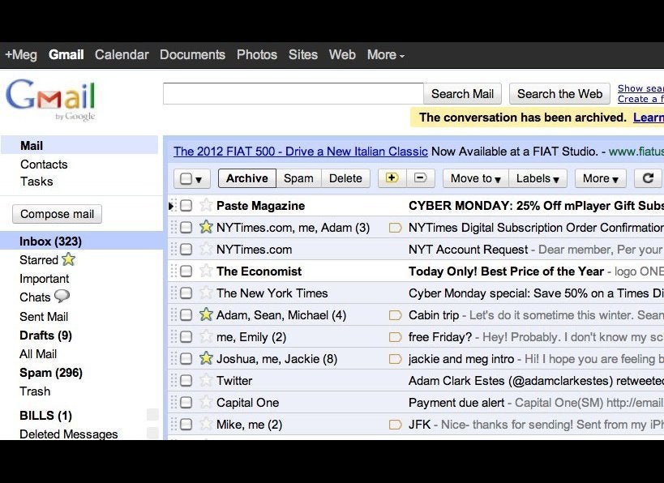The height and width of the screenshot is (483, 664).
Task: Open the Labels dropdown
Action: [x=538, y=178]
